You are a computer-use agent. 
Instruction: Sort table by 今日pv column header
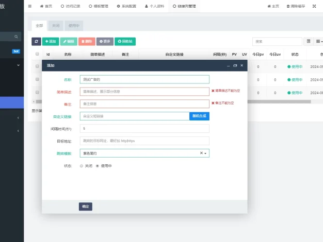[x=258, y=54]
